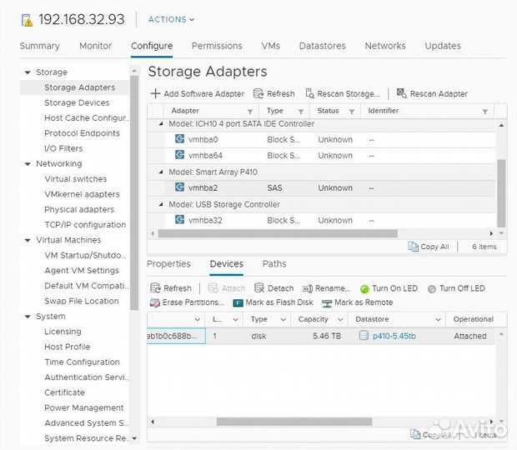Click the vmhba64 adapter icon

coord(179,155)
